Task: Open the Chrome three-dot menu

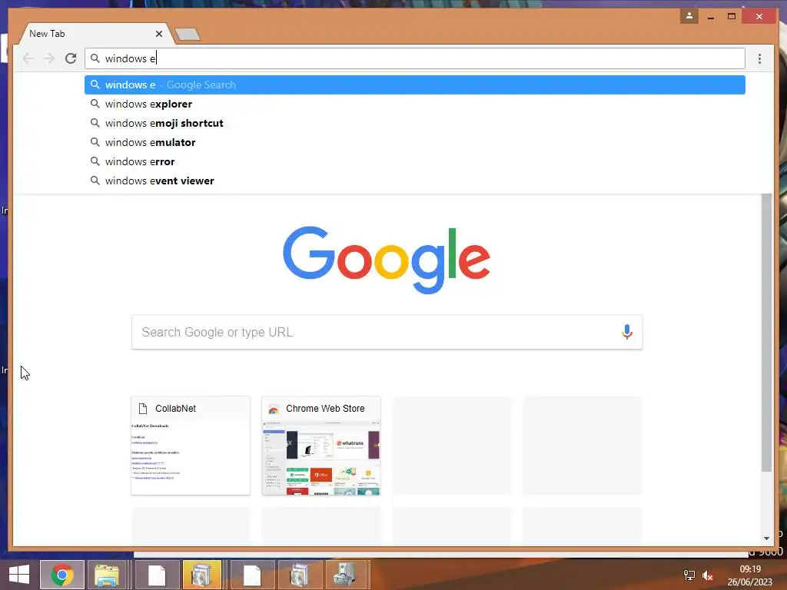Action: (759, 58)
